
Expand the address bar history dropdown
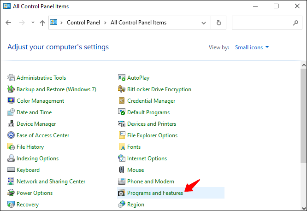[204, 23]
